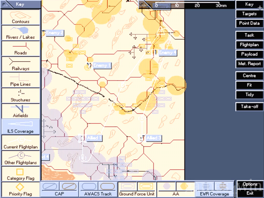Toggle the Contours layer in the key

[x=20, y=16]
